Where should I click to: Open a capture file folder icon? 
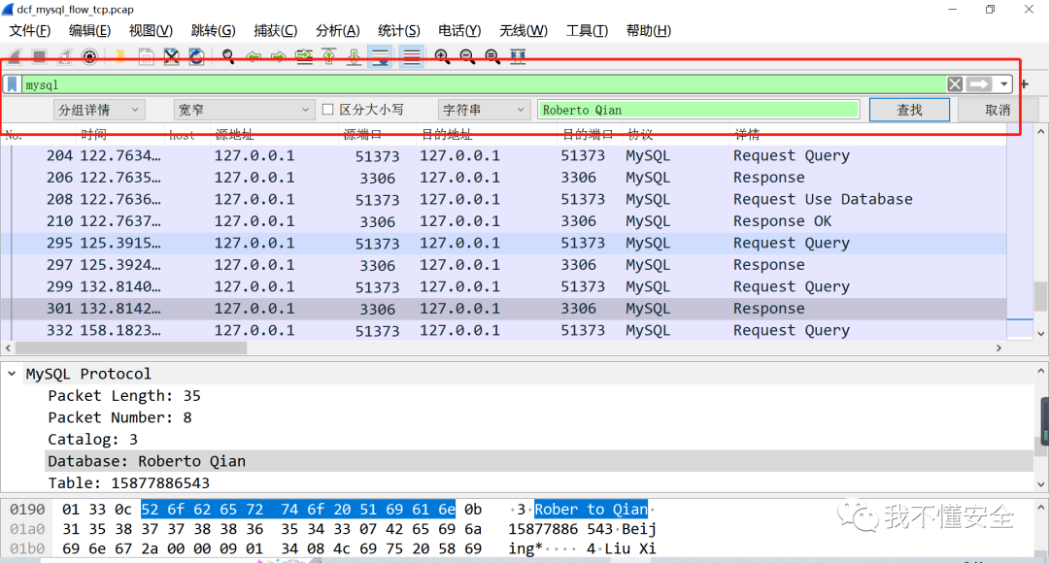pos(120,57)
